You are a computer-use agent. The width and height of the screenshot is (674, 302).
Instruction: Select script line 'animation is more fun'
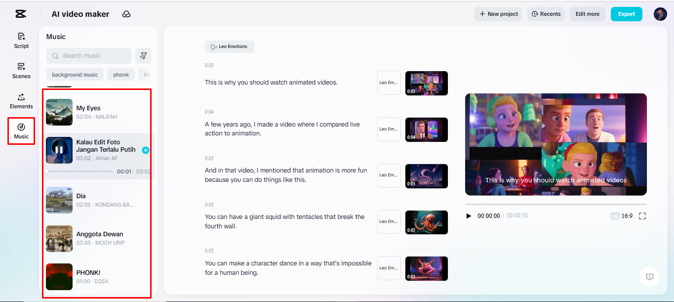click(286, 175)
